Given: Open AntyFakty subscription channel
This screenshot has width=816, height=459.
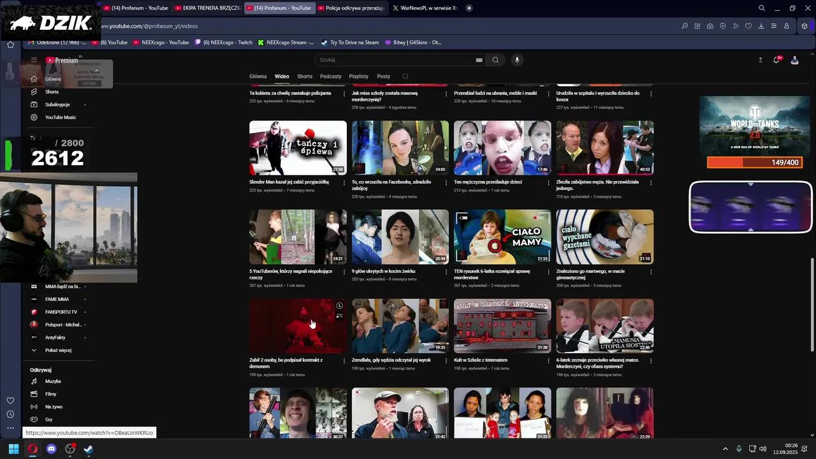Looking at the screenshot, I should [55, 337].
